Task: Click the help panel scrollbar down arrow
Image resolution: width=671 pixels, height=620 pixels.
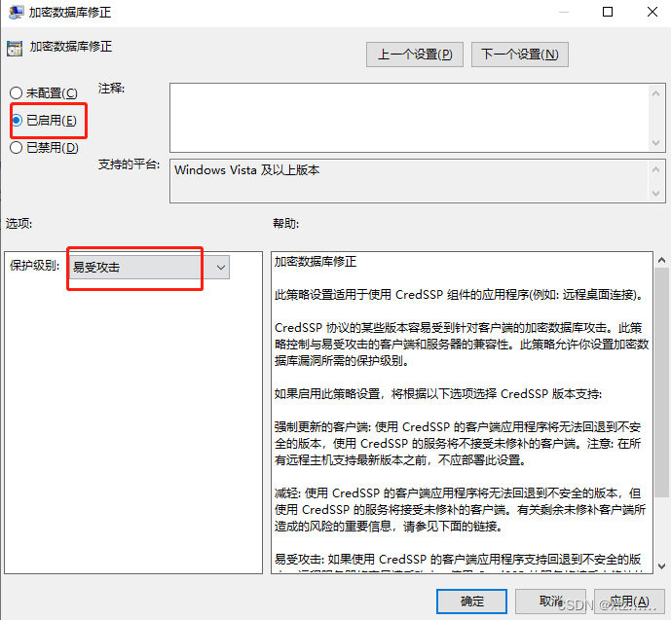Action: (661, 566)
